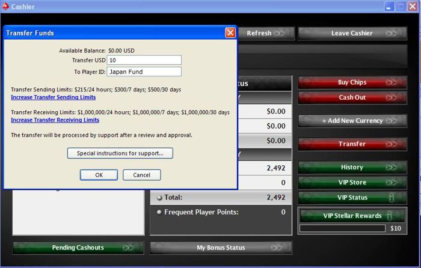Click the arrows icon on Buy Chips
The height and width of the screenshot is (268, 421).
[391, 82]
